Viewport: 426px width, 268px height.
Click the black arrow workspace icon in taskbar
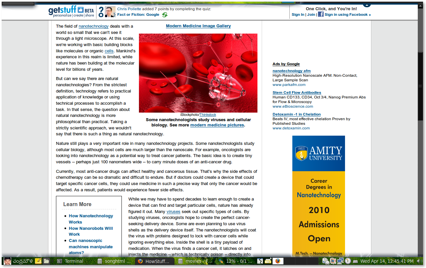point(260,261)
